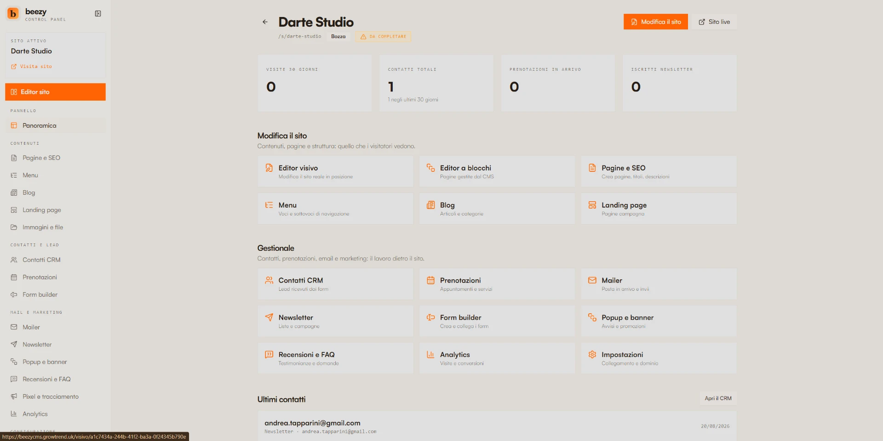Click the Form builder card icon
This screenshot has height=441, width=883.
[430, 317]
